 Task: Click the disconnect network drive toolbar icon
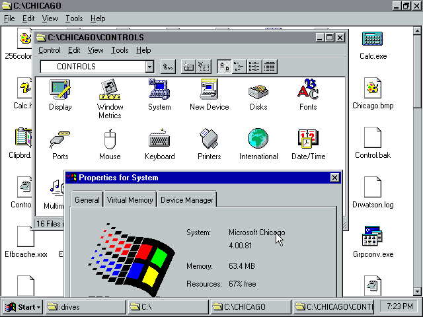(x=204, y=67)
